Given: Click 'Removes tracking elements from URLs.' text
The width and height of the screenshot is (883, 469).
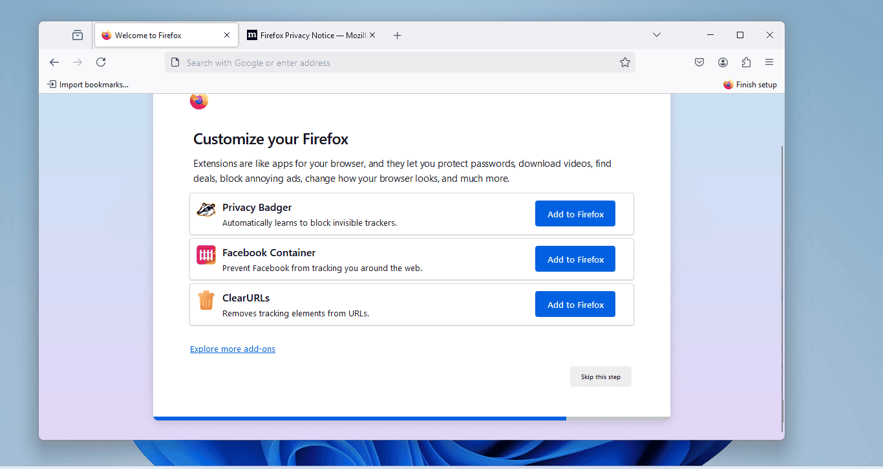Looking at the screenshot, I should coord(295,314).
